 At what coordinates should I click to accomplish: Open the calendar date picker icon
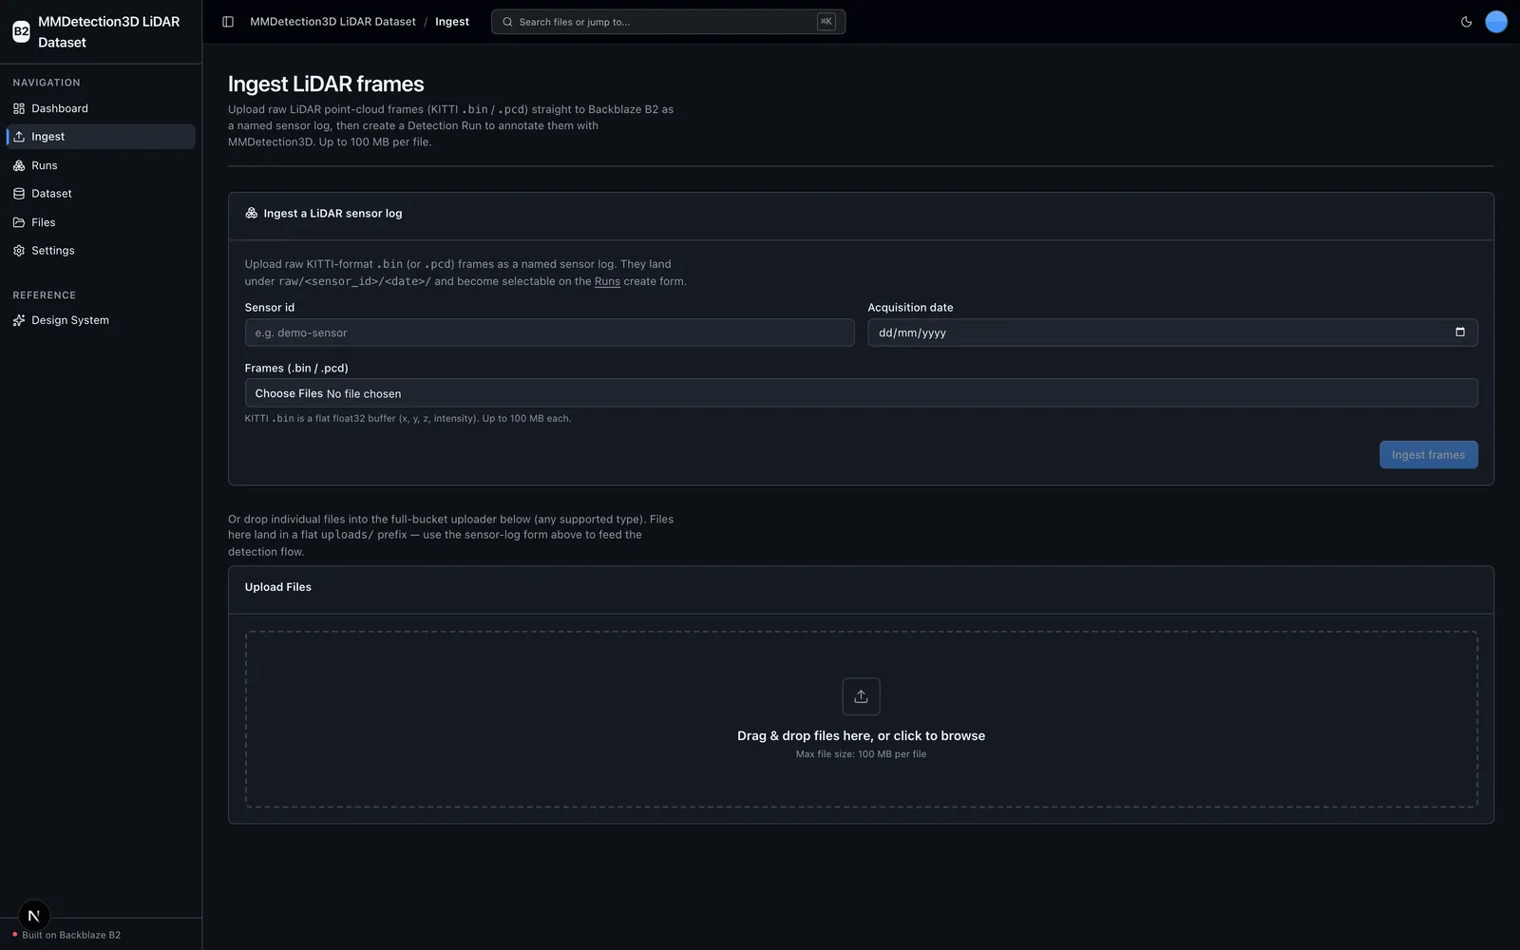click(x=1460, y=332)
